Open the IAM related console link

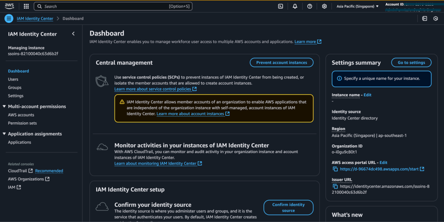11,187
